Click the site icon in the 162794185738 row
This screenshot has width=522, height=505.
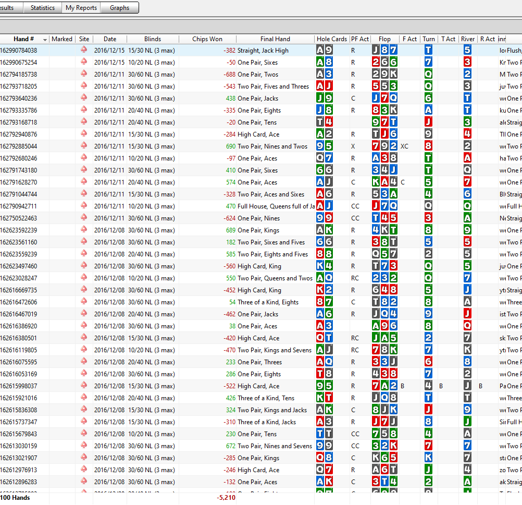84,75
